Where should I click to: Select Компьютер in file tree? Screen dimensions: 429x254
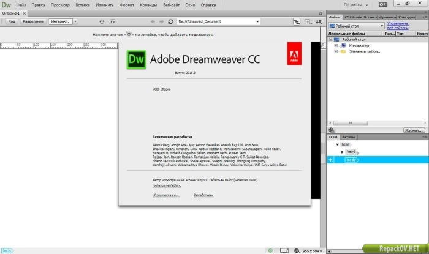pyautogui.click(x=359, y=46)
